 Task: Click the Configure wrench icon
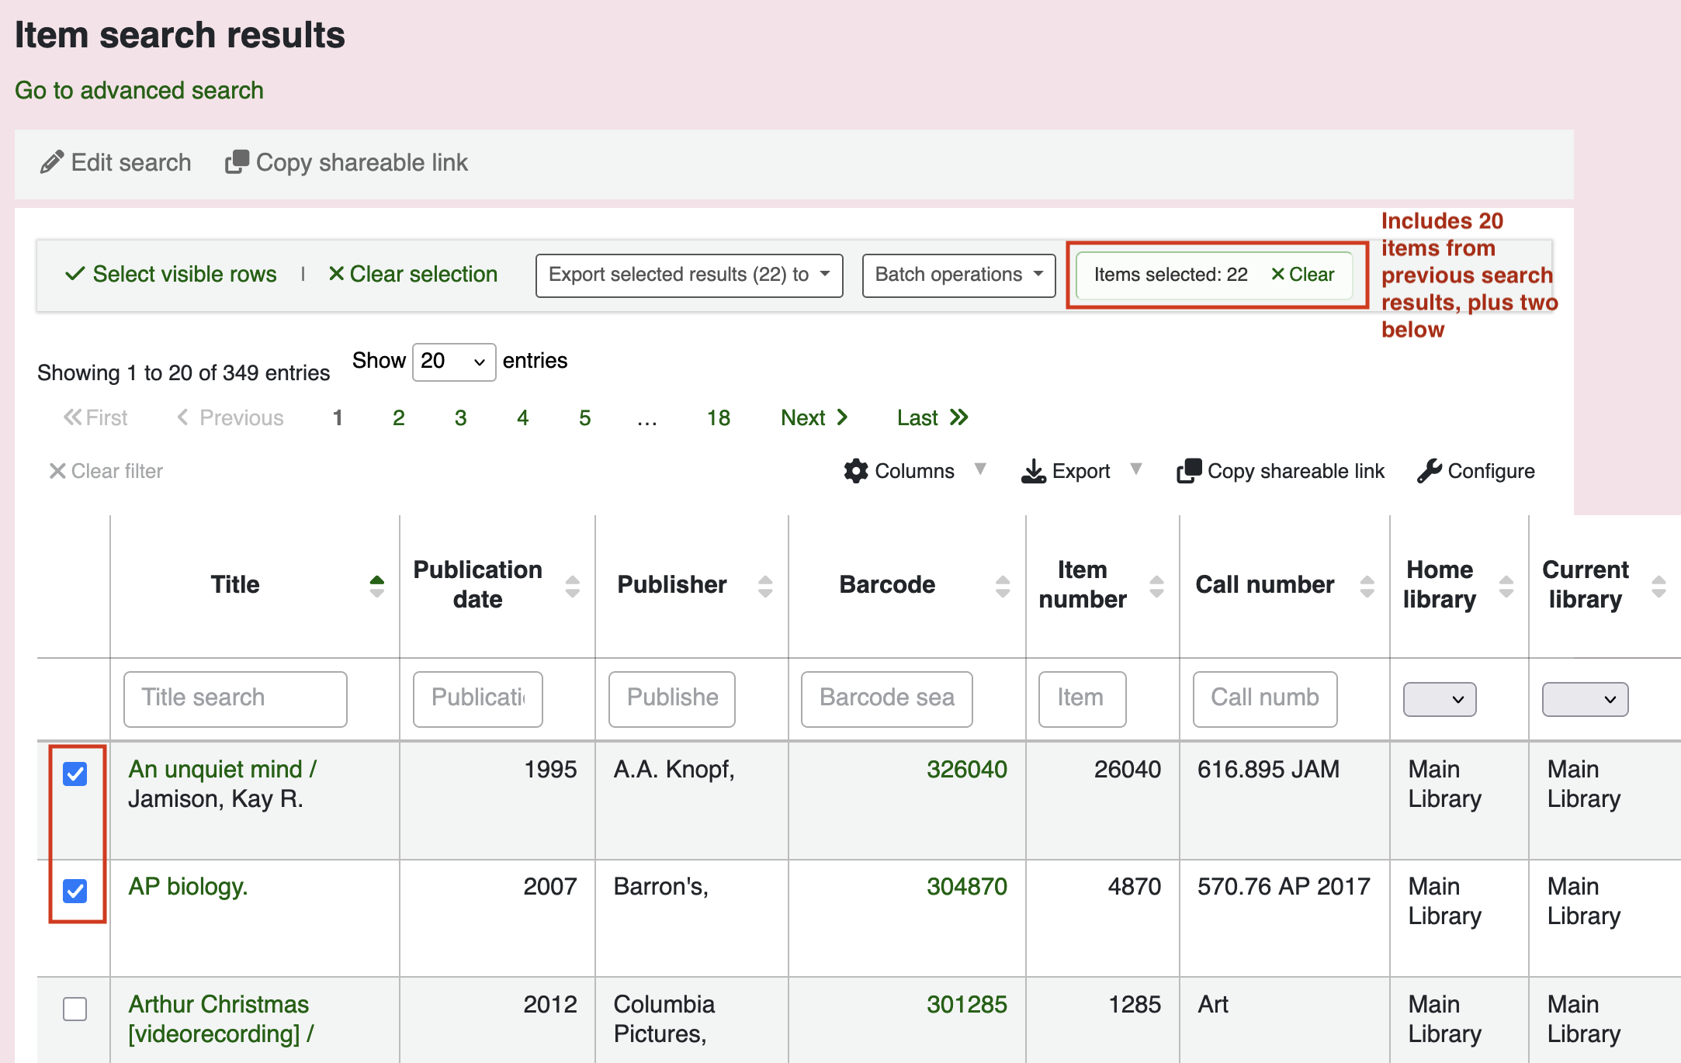tap(1429, 471)
